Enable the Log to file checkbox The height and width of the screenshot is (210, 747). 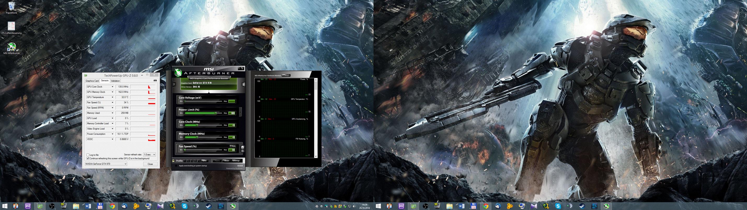pos(88,155)
